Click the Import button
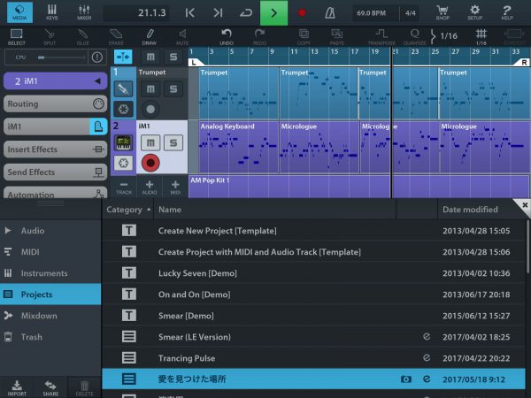 click(x=17, y=388)
